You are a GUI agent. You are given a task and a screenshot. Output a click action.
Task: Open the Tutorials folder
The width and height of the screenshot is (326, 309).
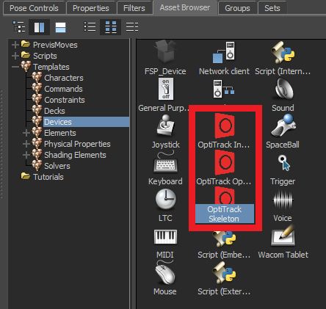coord(48,177)
